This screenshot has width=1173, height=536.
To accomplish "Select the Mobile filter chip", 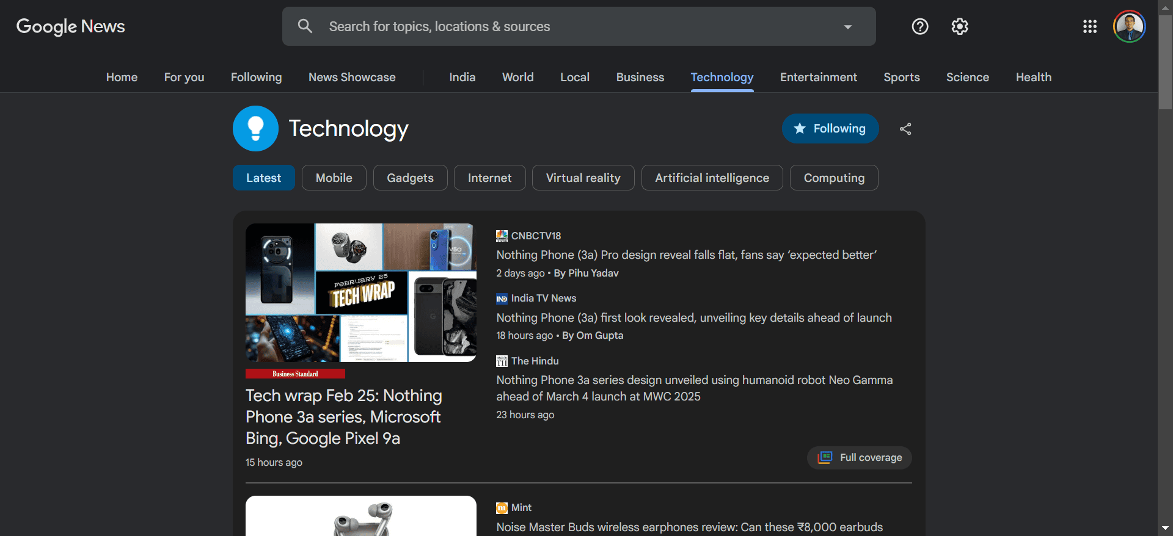I will pyautogui.click(x=334, y=178).
